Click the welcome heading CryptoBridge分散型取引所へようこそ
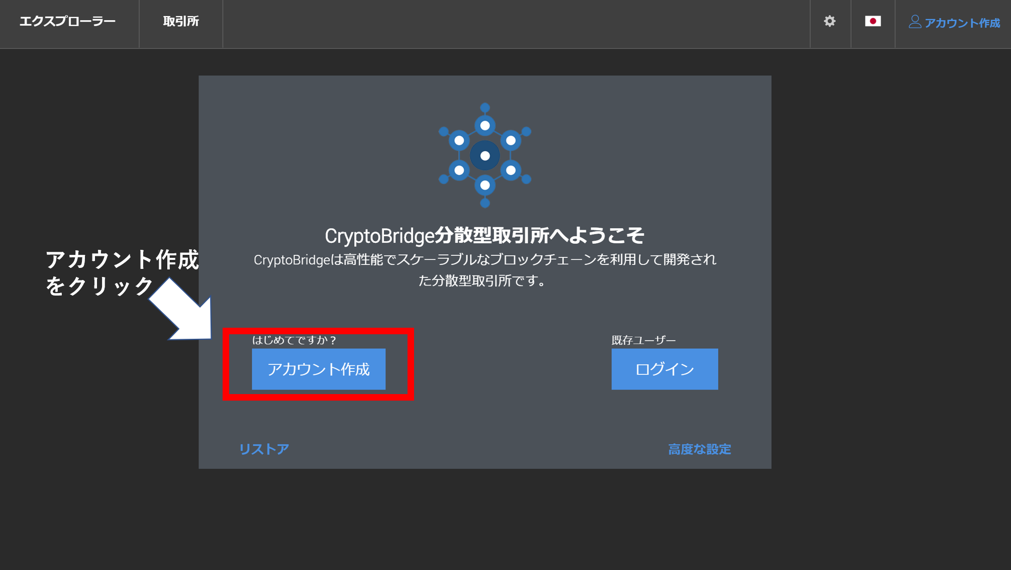This screenshot has height=570, width=1011. pos(484,235)
